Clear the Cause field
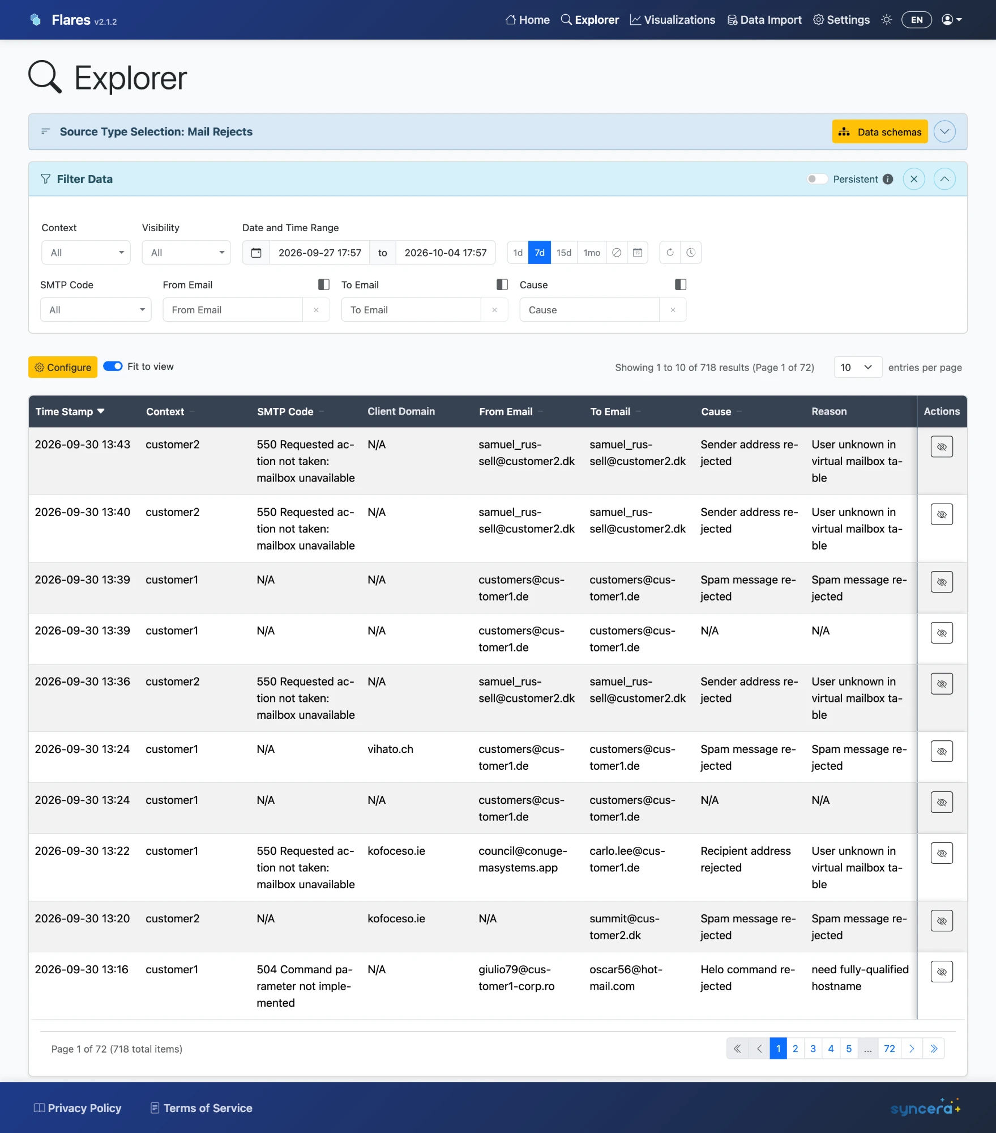The image size is (996, 1133). [x=673, y=310]
